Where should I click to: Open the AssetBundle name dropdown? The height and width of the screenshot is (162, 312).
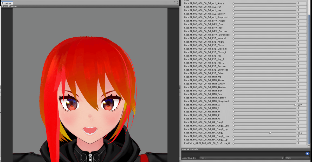(x=242, y=158)
